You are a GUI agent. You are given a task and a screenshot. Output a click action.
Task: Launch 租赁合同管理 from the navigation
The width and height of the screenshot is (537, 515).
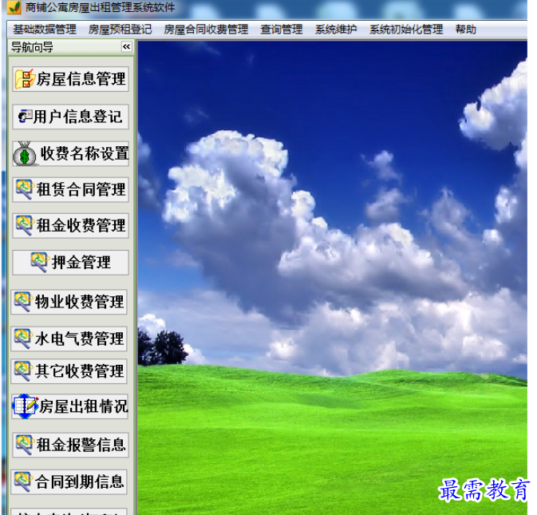coord(70,189)
